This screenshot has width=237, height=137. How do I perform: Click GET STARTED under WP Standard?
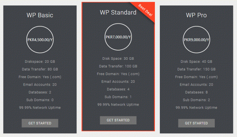118,120
